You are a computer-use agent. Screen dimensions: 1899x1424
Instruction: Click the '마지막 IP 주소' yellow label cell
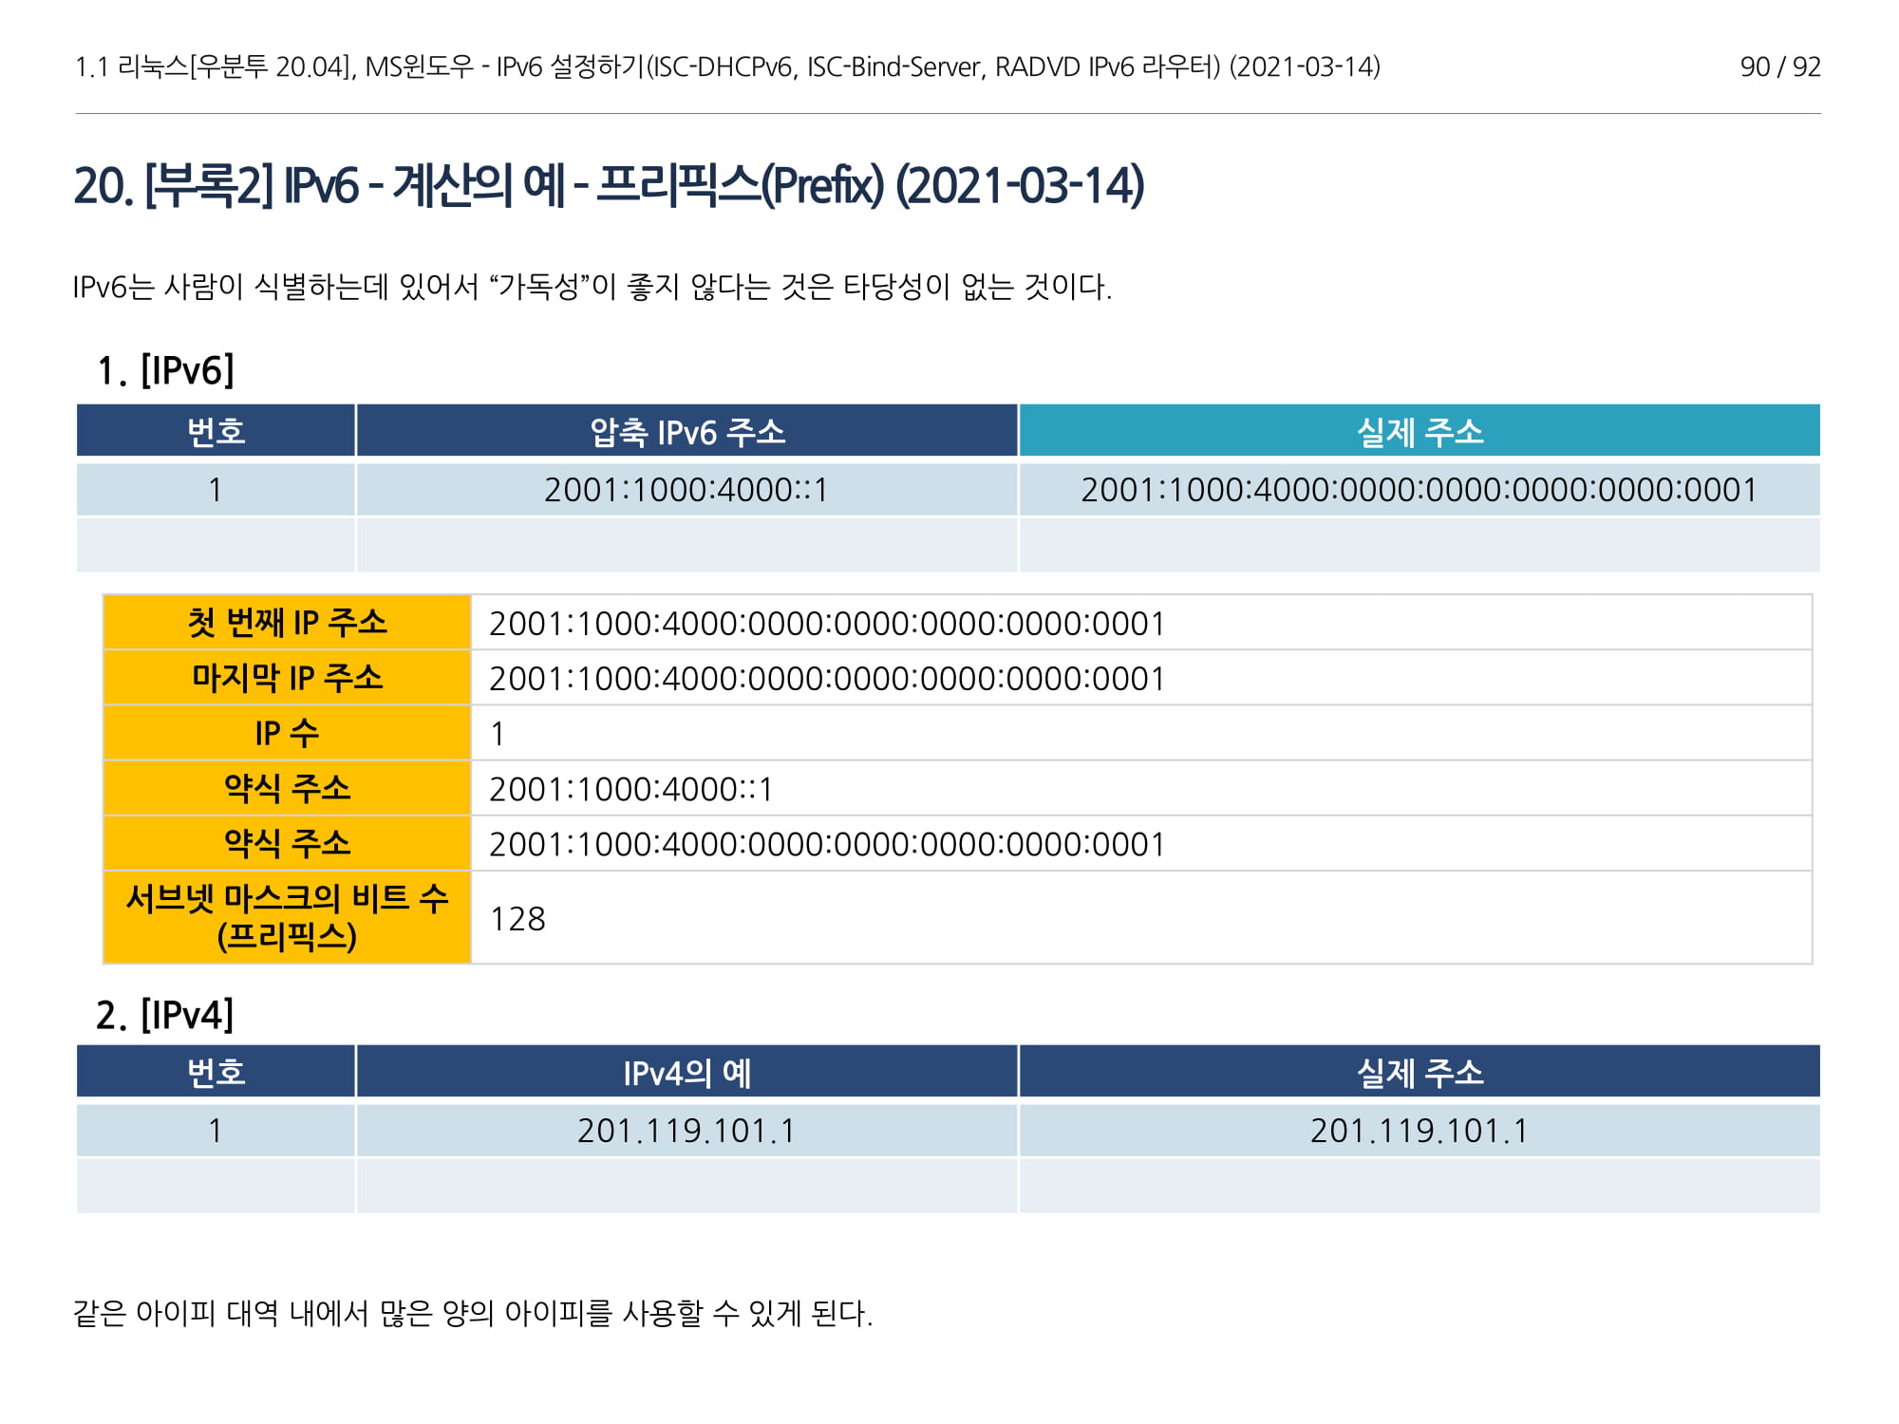(287, 678)
